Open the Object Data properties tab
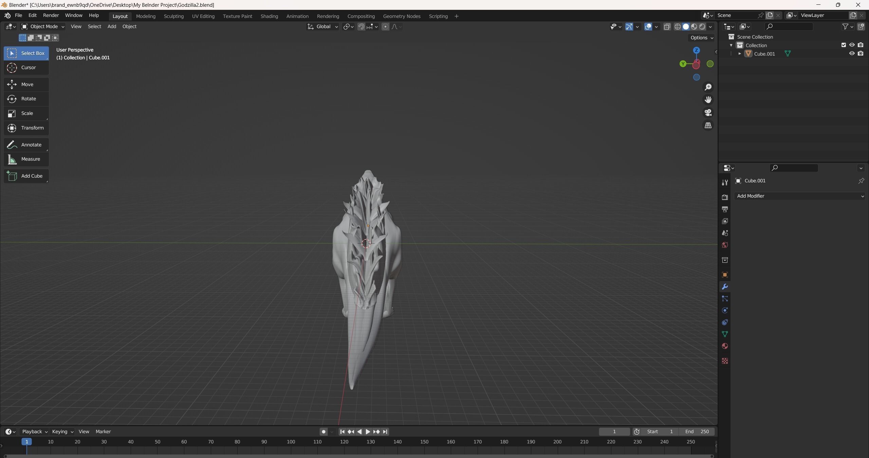The height and width of the screenshot is (458, 869). pyautogui.click(x=725, y=334)
